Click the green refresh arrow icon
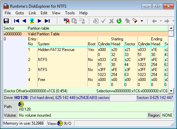The image size is (177, 129). coord(119,21)
